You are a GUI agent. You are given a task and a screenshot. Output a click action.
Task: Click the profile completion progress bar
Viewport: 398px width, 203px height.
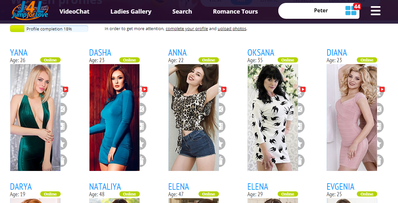pyautogui.click(x=49, y=29)
